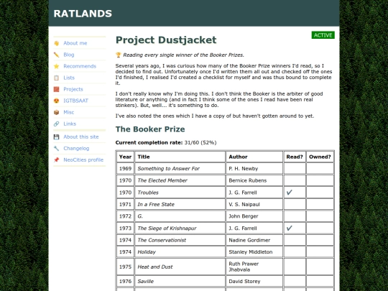Click the pencil icon beside Blog
The image size is (388, 291).
(57, 55)
